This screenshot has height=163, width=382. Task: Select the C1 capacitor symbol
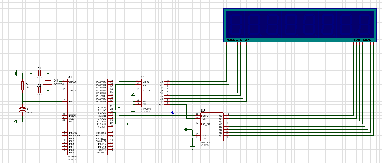[39, 73]
